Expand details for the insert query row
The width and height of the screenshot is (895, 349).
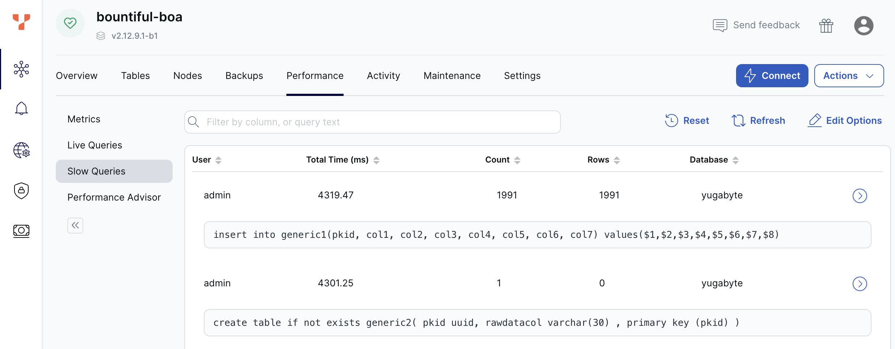click(x=860, y=195)
